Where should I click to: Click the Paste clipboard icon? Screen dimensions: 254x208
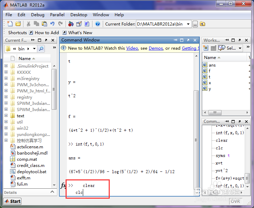click(x=45, y=24)
